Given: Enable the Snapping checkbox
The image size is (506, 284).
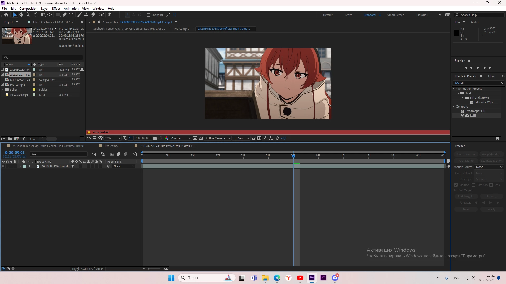Looking at the screenshot, I should [149, 15].
